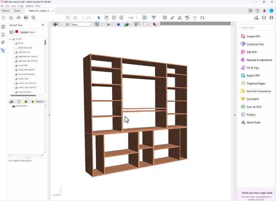Zoom in with plus icon
The width and height of the screenshot is (276, 201).
(121, 18)
